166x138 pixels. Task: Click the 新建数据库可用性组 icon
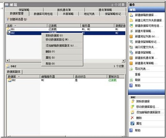[131, 26]
